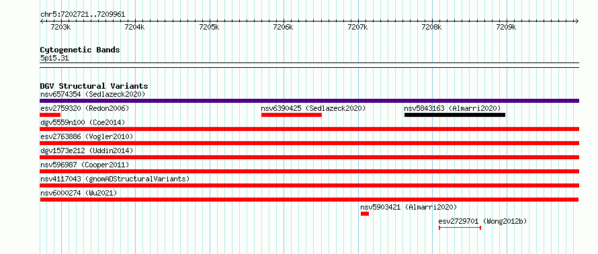The width and height of the screenshot is (598, 254).
Task: Select the 5p15.31 band label
Action: pos(54,58)
